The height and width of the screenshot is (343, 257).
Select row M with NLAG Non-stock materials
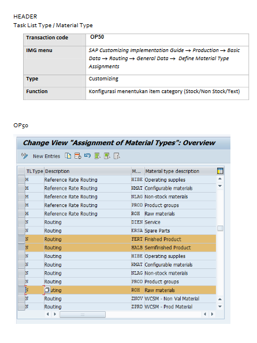[21, 197]
